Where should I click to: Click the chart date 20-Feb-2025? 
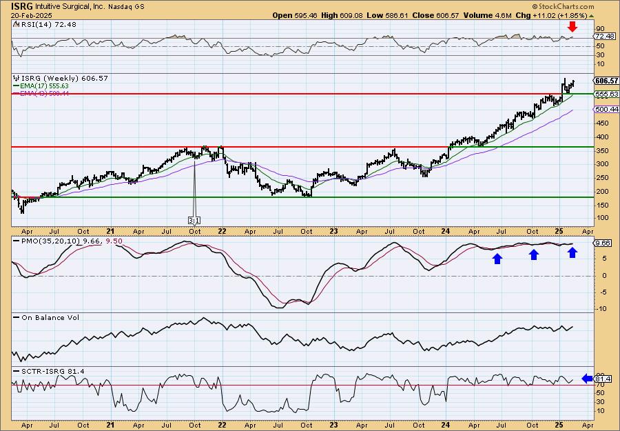point(31,15)
